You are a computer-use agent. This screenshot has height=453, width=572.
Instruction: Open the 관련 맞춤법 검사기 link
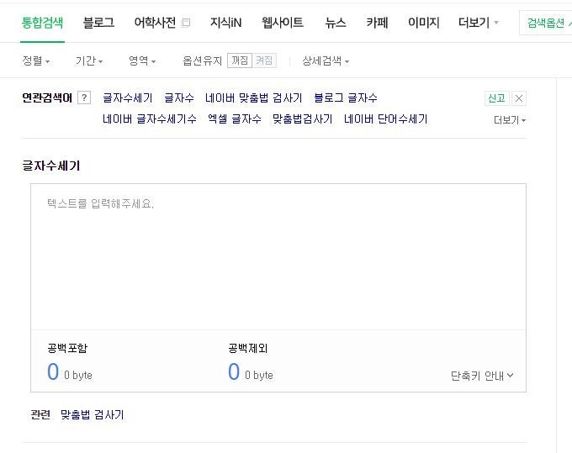92,414
